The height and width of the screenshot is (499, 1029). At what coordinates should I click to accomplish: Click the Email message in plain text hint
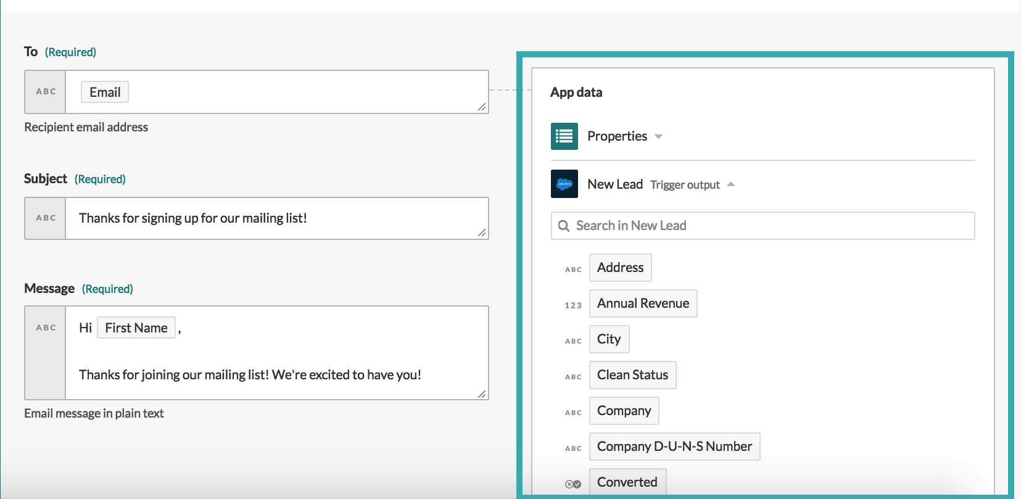click(94, 413)
